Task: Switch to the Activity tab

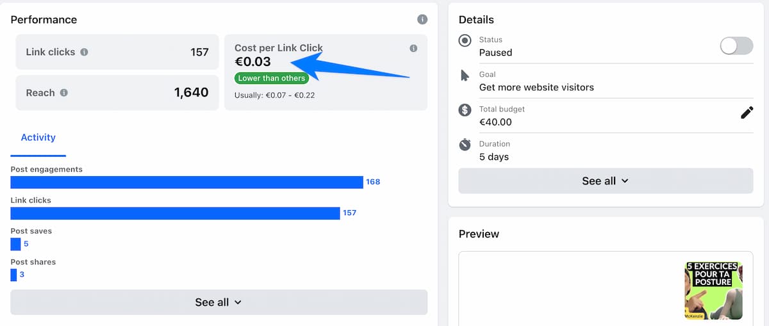Action: tap(38, 138)
